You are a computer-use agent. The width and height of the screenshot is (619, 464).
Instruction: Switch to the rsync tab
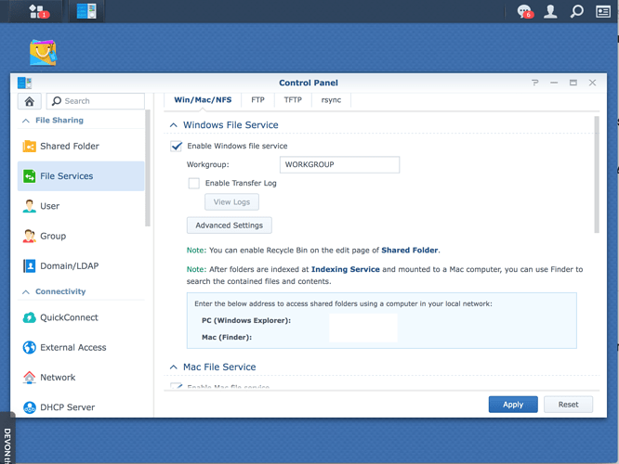click(331, 100)
